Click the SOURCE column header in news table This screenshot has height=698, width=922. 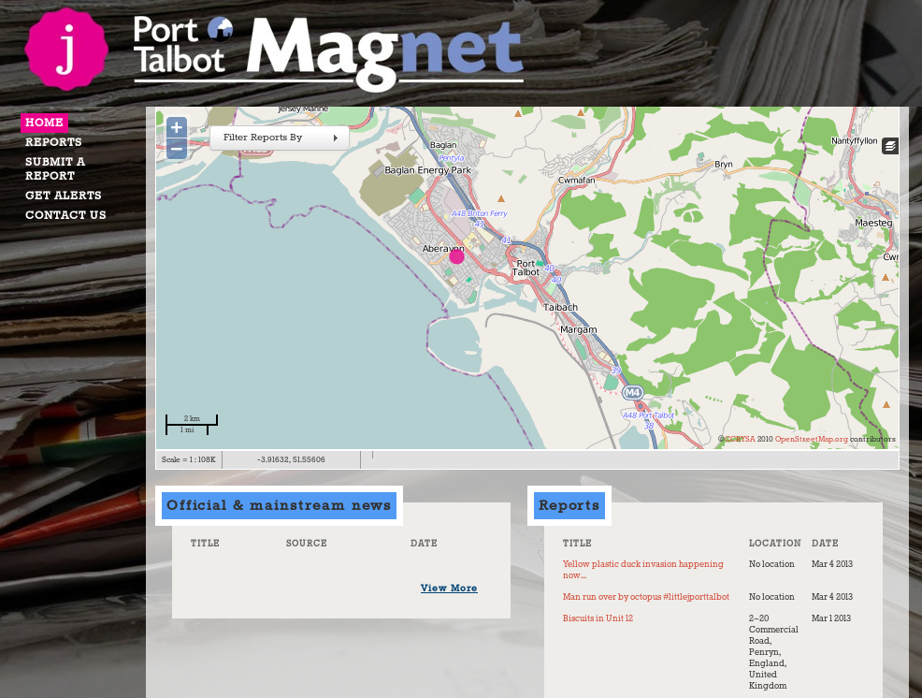click(307, 544)
